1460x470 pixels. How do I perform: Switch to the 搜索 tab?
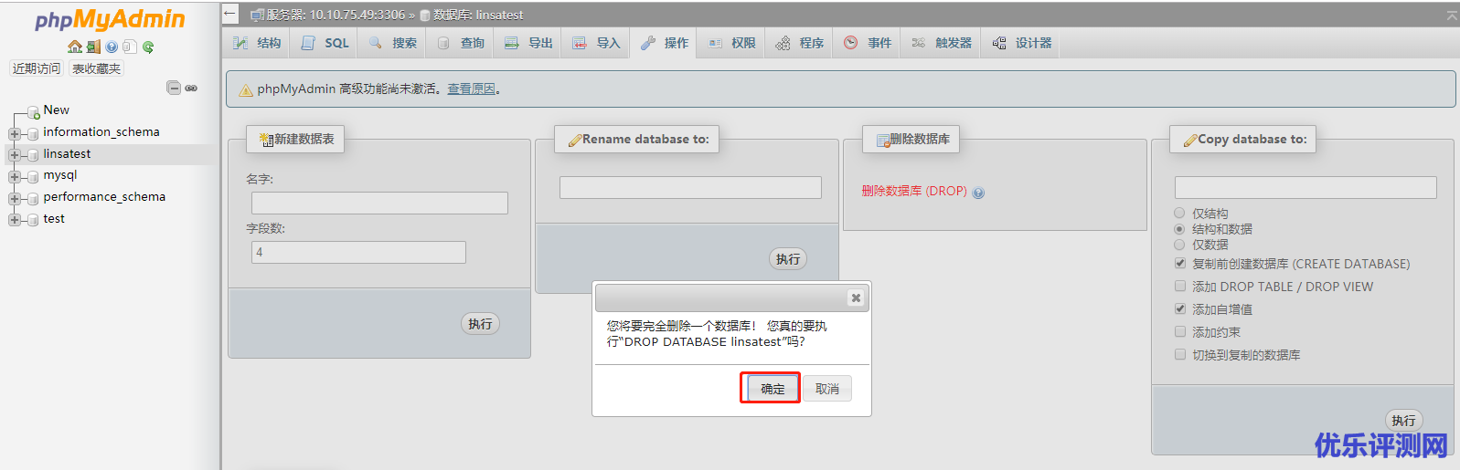393,43
